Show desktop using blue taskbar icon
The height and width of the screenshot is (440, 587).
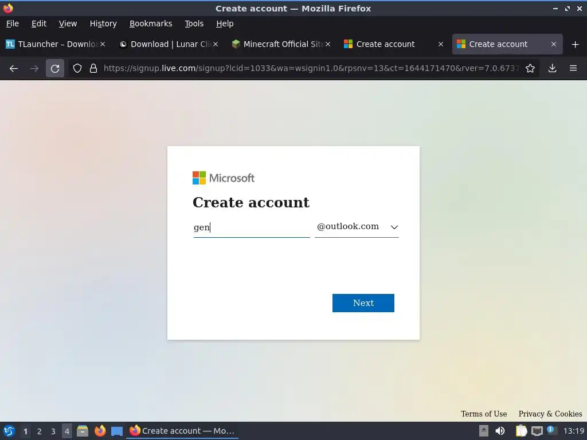[x=117, y=431]
